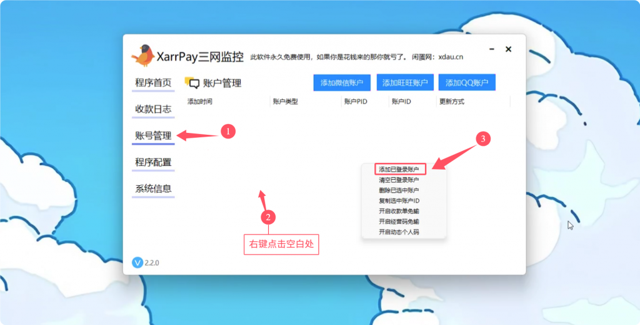Click the xdau.cn website text

[x=451, y=57]
